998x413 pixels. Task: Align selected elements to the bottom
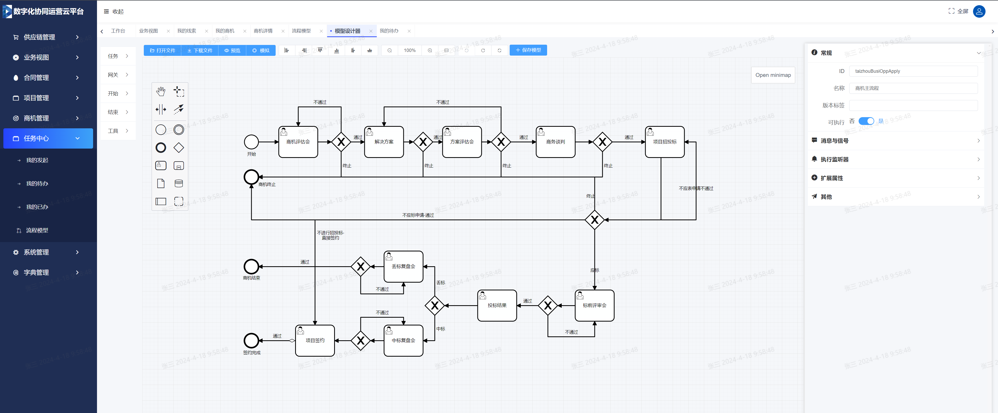[x=337, y=50]
